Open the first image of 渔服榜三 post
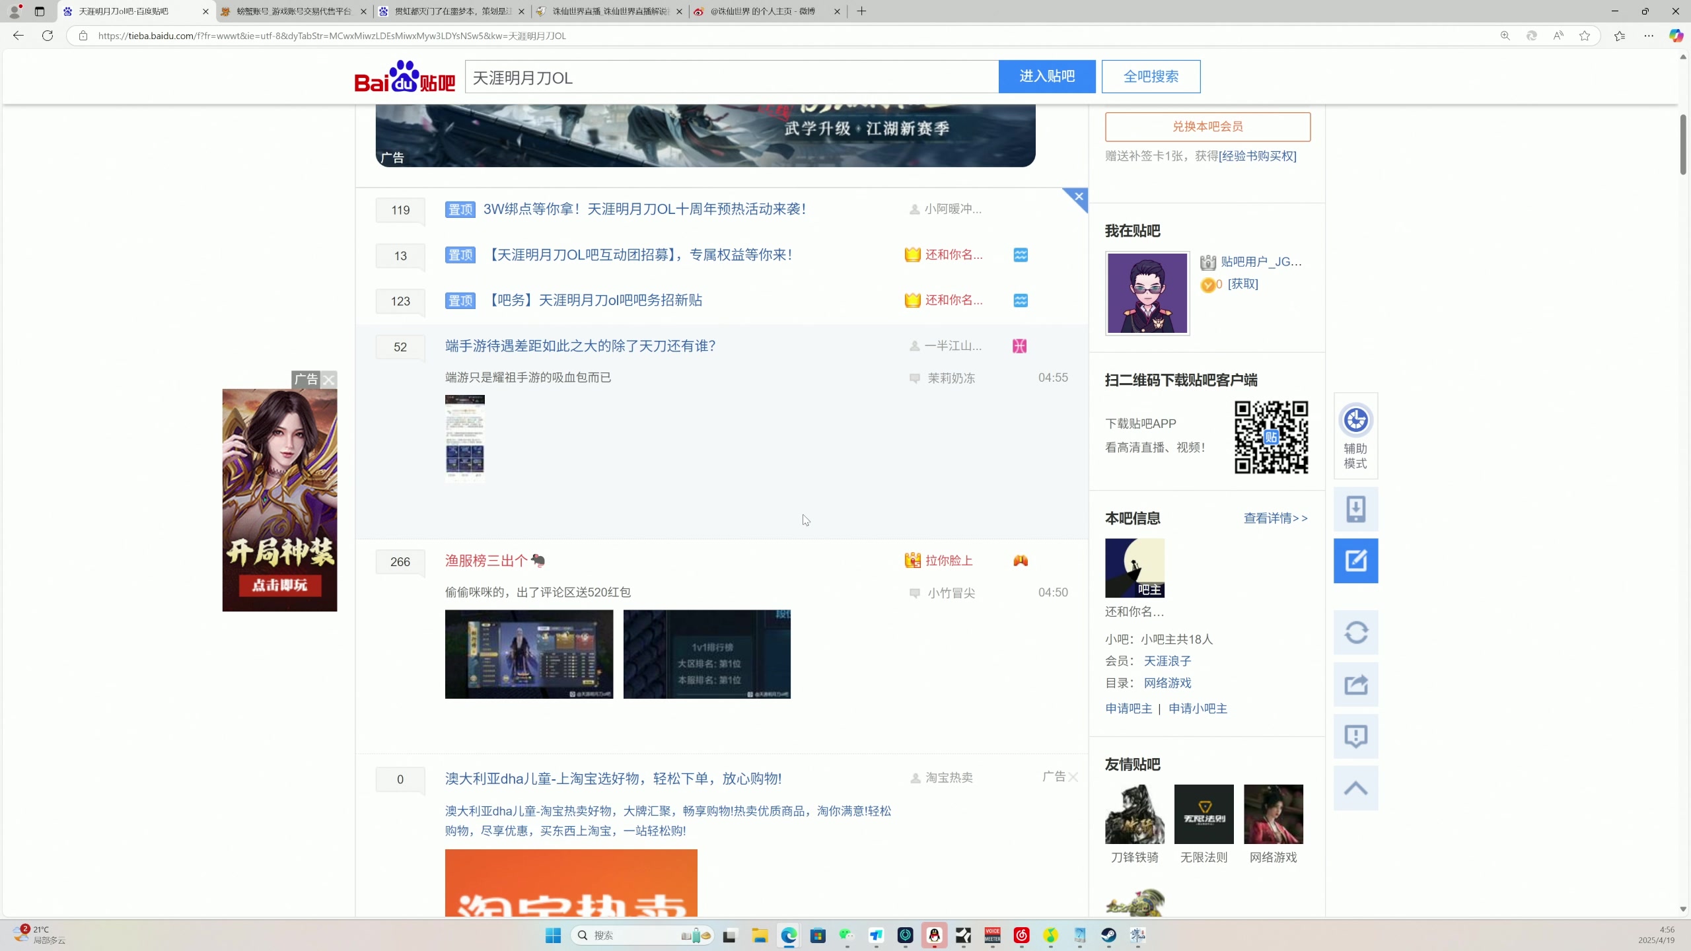The height and width of the screenshot is (951, 1691). 528,654
